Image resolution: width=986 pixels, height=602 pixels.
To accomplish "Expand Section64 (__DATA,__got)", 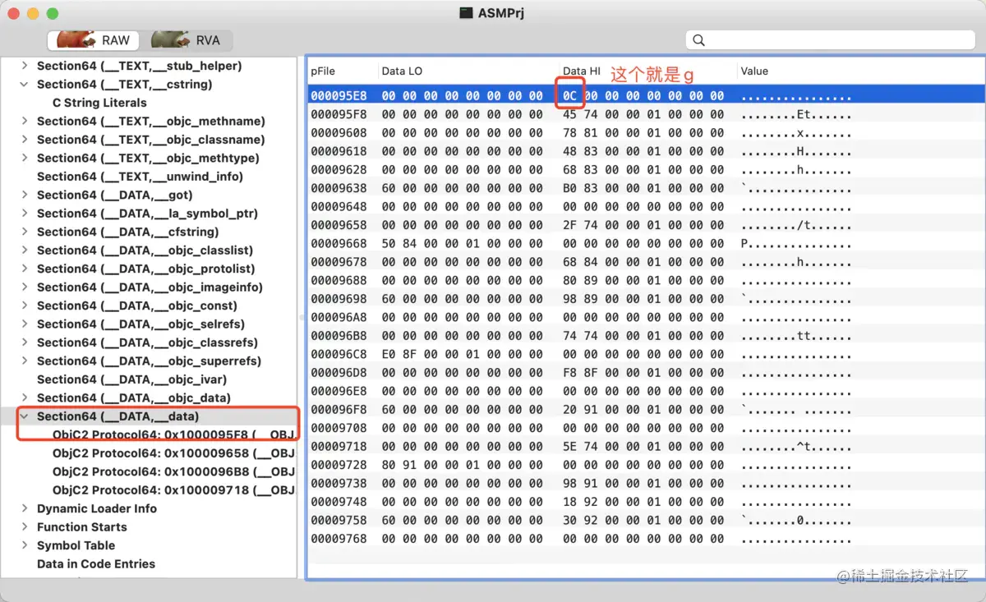I will click(25, 195).
